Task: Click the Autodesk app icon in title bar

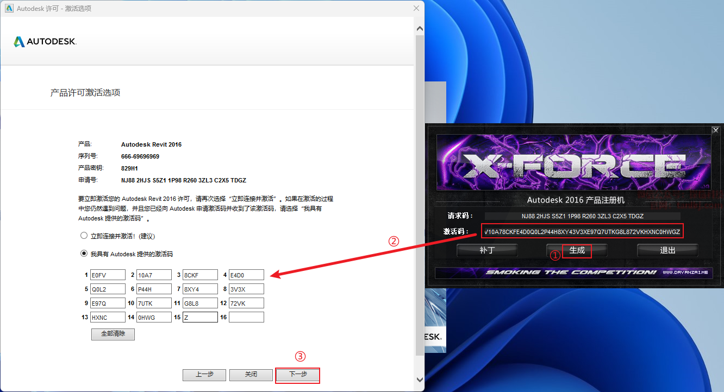Action: [9, 8]
